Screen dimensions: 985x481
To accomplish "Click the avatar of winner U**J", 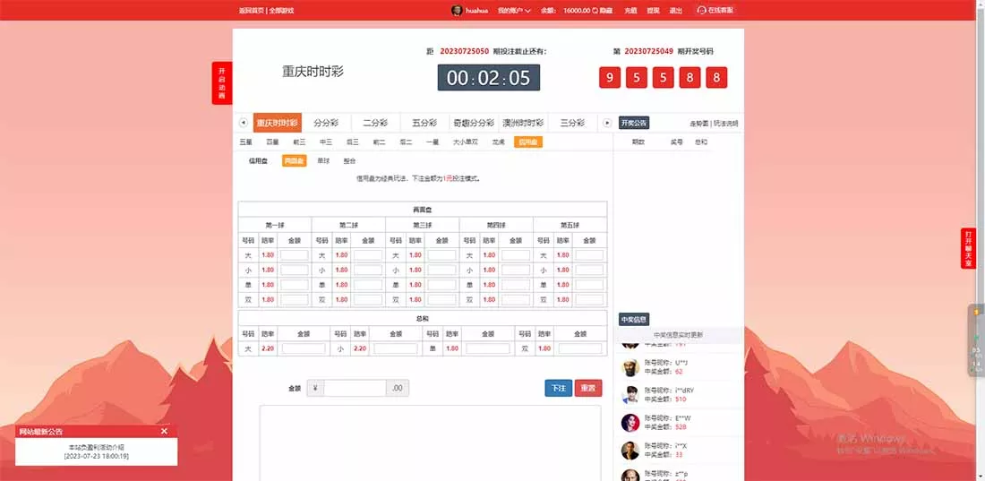I will click(630, 367).
